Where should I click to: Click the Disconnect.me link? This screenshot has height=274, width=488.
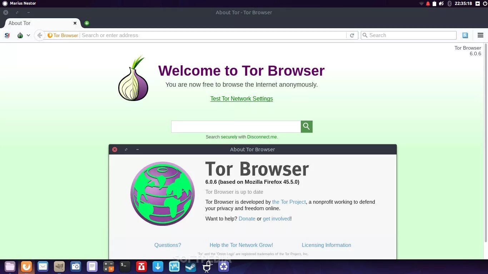[262, 137]
